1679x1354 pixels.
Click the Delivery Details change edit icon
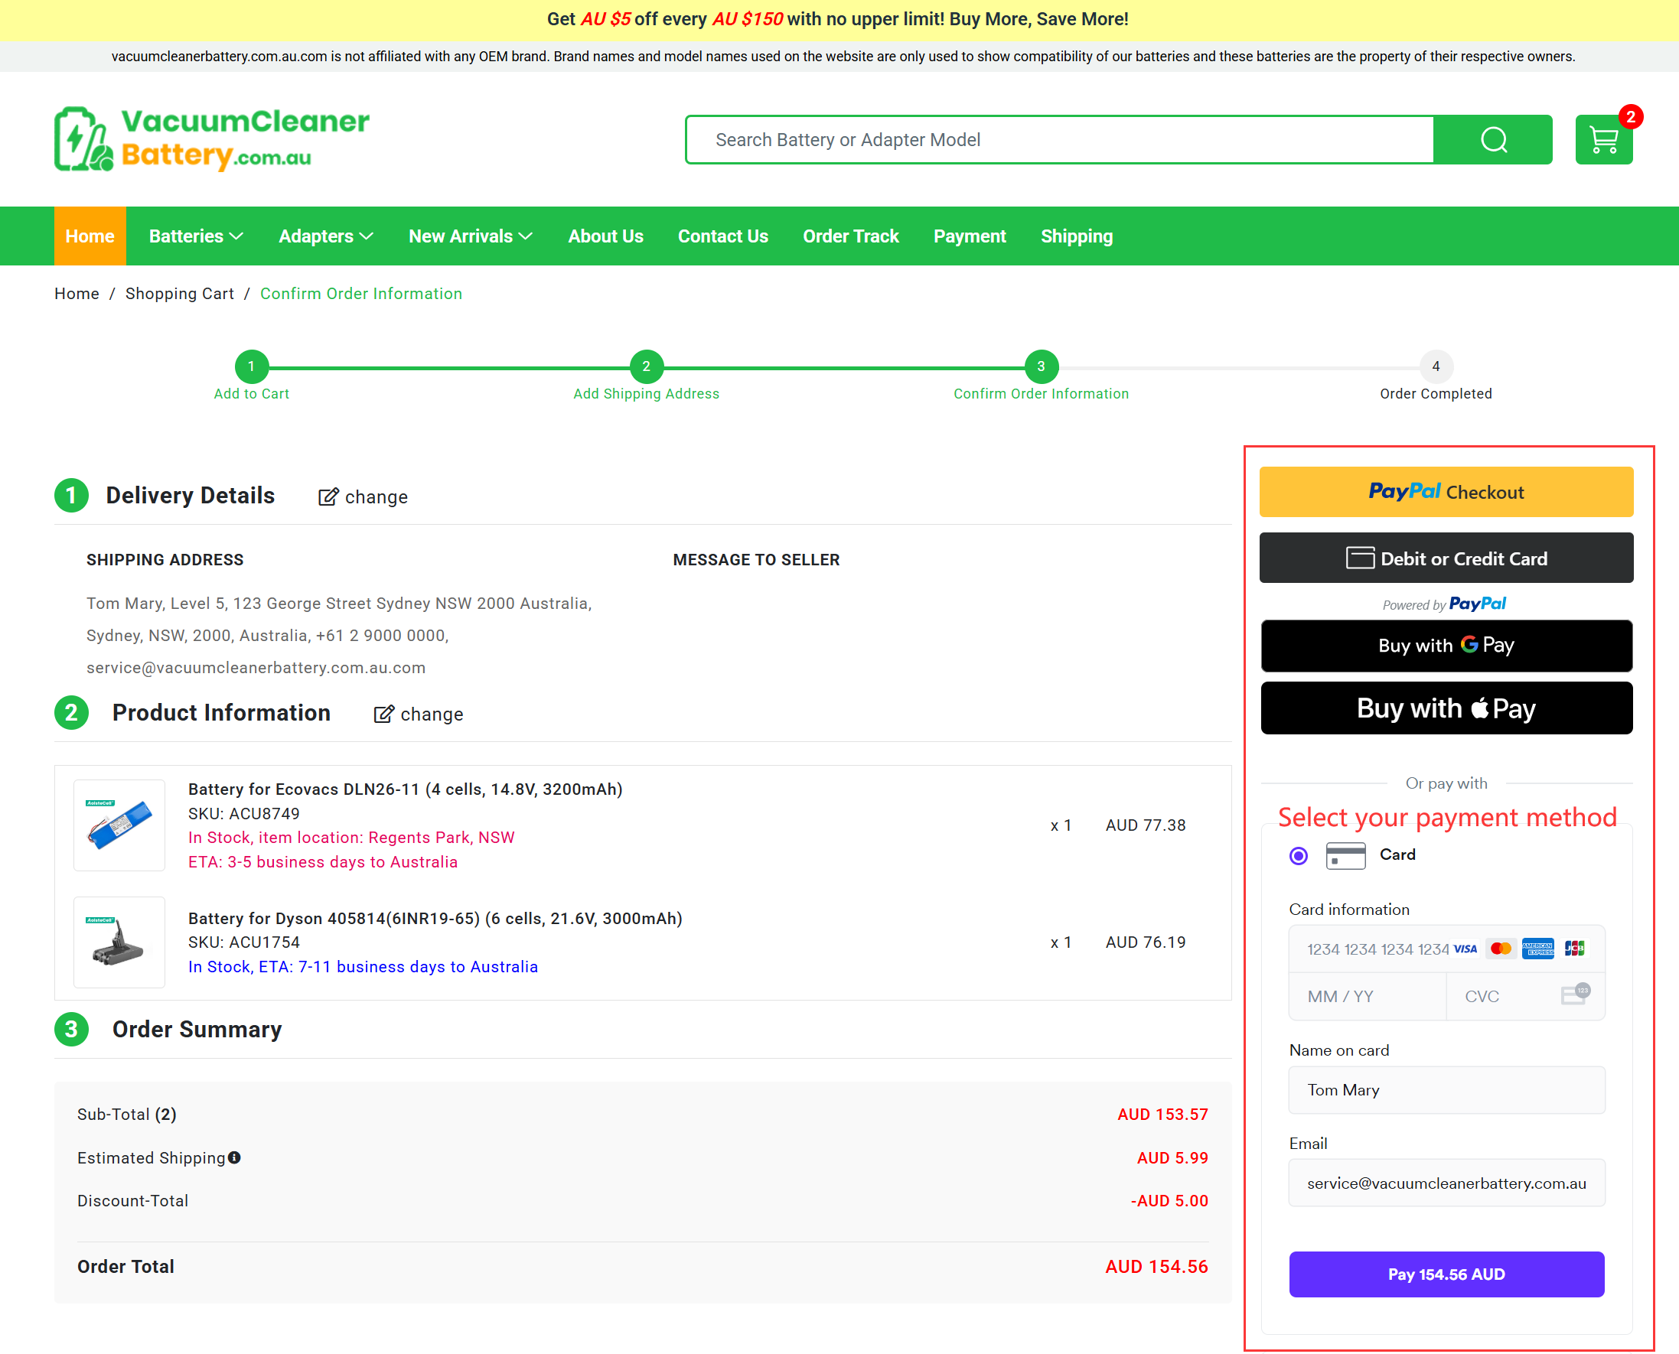(328, 496)
